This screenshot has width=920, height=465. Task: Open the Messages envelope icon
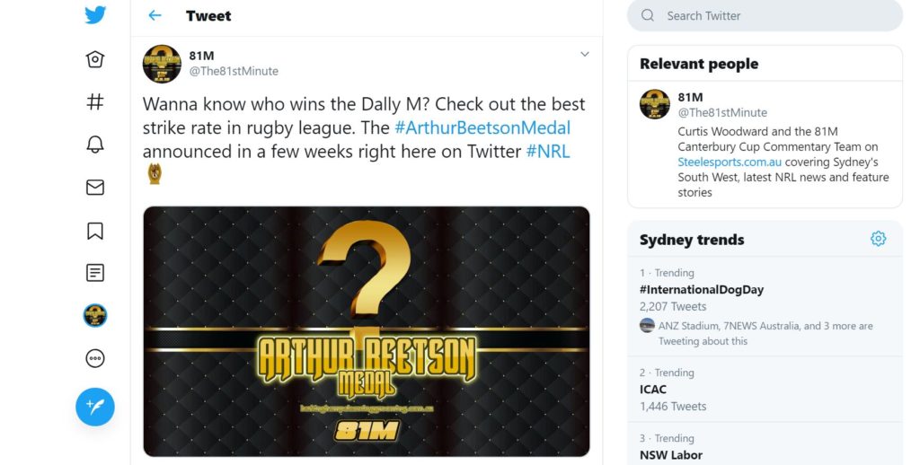95,187
